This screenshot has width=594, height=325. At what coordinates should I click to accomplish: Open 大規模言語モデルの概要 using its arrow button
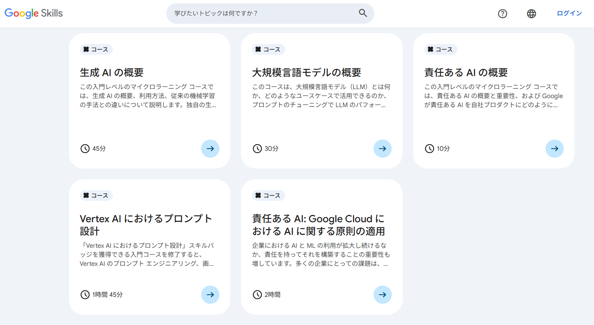coord(383,148)
